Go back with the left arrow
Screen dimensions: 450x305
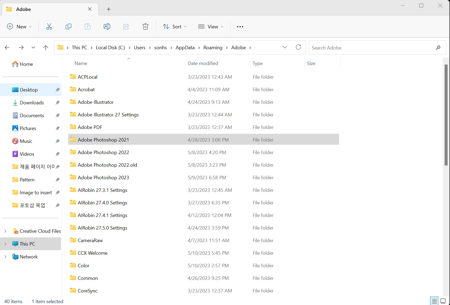[x=7, y=48]
